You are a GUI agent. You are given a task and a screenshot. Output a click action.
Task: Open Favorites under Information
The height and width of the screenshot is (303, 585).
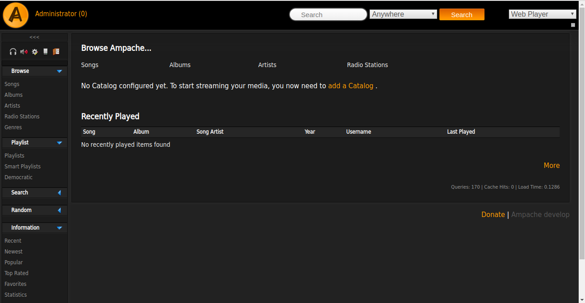(x=15, y=284)
